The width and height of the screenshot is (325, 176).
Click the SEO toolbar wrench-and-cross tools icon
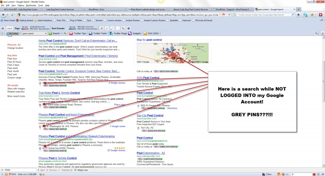pos(101,28)
